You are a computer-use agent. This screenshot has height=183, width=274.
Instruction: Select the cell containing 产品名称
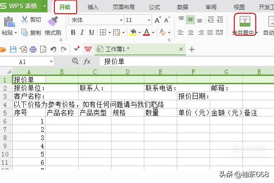pyautogui.click(x=62, y=112)
